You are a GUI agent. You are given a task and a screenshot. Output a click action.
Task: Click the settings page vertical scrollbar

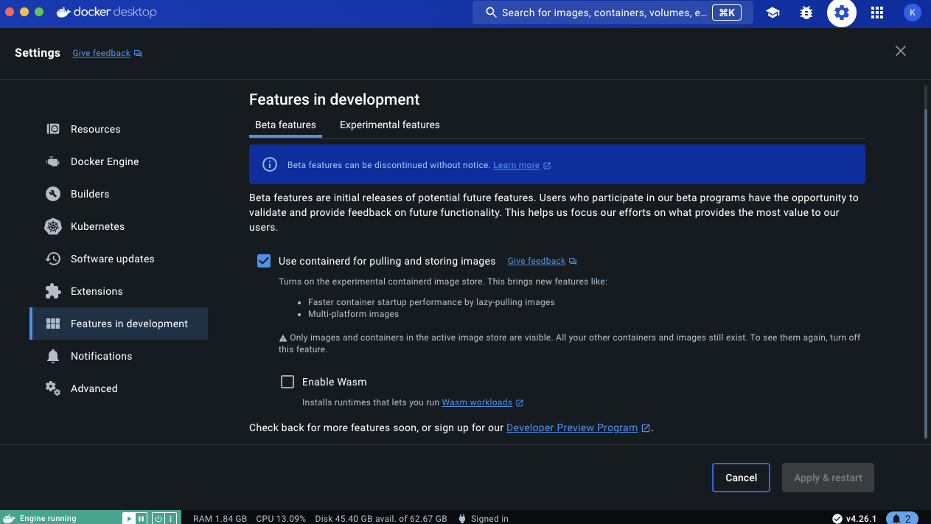click(927, 273)
